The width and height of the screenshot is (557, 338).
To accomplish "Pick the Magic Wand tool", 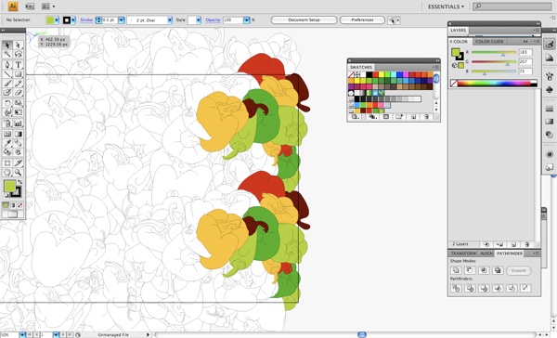I will tap(7, 55).
